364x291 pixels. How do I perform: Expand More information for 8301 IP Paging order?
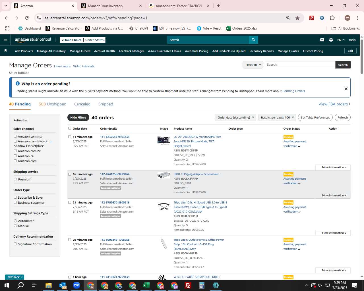[334, 195]
